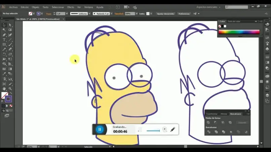Open the Aspectos esenciales workspace switcher
Screen dimensions: 271x152
coord(208,7)
